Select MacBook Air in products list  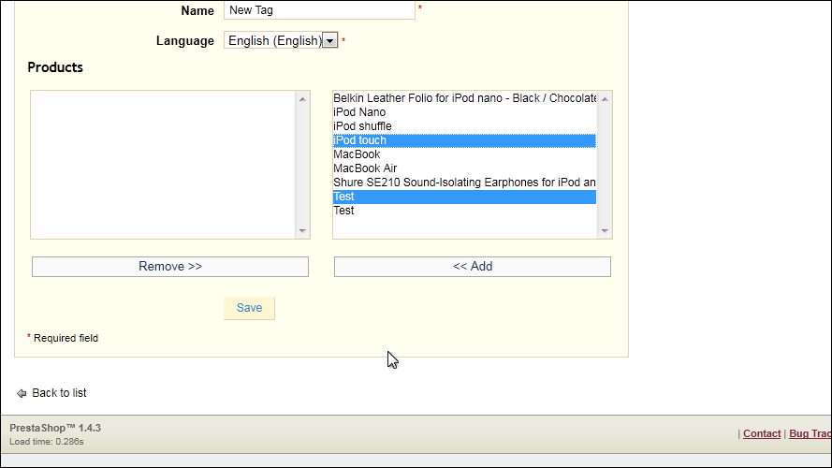tap(365, 168)
